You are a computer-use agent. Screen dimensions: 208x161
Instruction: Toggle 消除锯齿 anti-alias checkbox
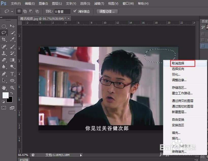pos(75,11)
